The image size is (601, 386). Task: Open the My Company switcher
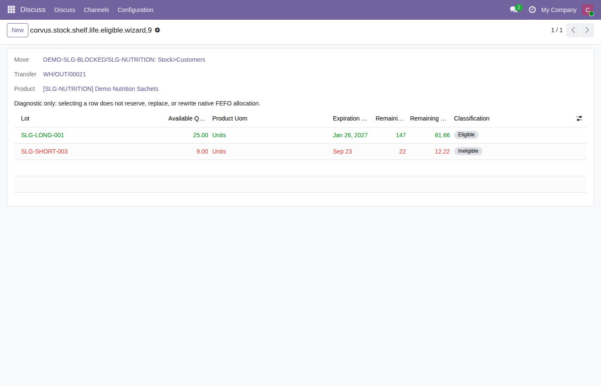pos(559,10)
